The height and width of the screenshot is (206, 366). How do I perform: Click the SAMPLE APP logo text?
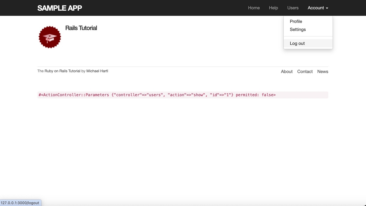(x=59, y=8)
